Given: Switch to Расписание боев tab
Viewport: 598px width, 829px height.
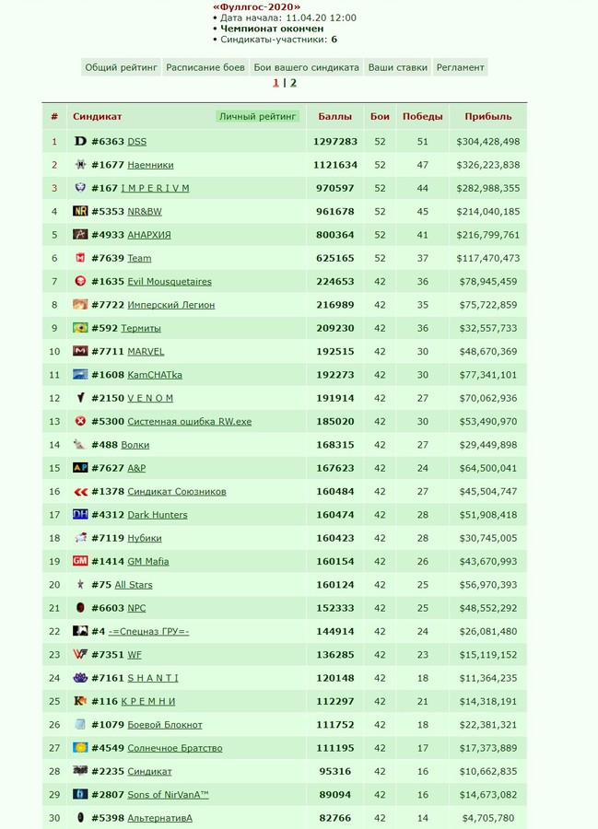Looking at the screenshot, I should pos(205,67).
